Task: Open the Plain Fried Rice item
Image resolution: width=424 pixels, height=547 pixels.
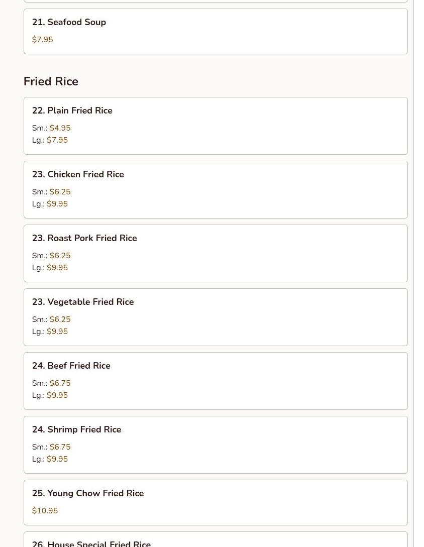Action: [72, 111]
